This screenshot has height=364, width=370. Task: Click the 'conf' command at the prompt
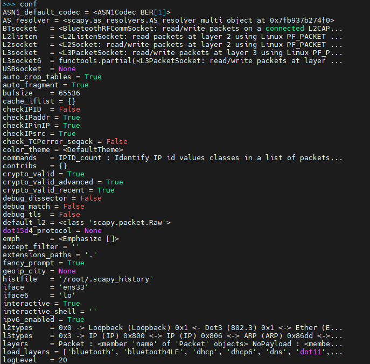[29, 4]
